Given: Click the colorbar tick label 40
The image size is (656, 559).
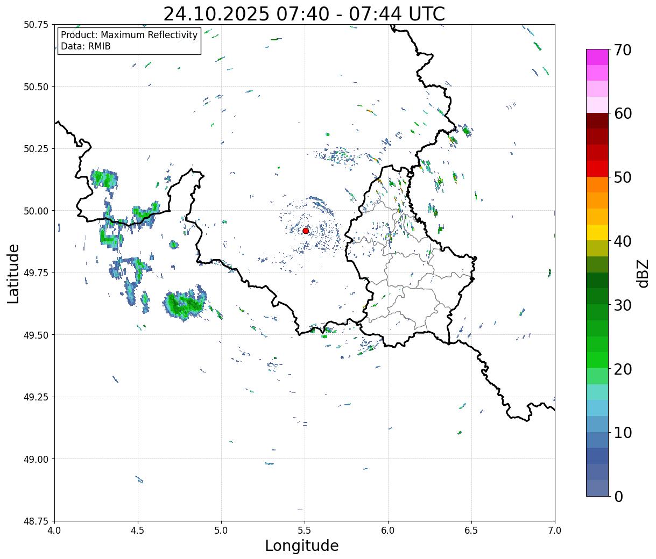Looking at the screenshot, I should [x=623, y=241].
